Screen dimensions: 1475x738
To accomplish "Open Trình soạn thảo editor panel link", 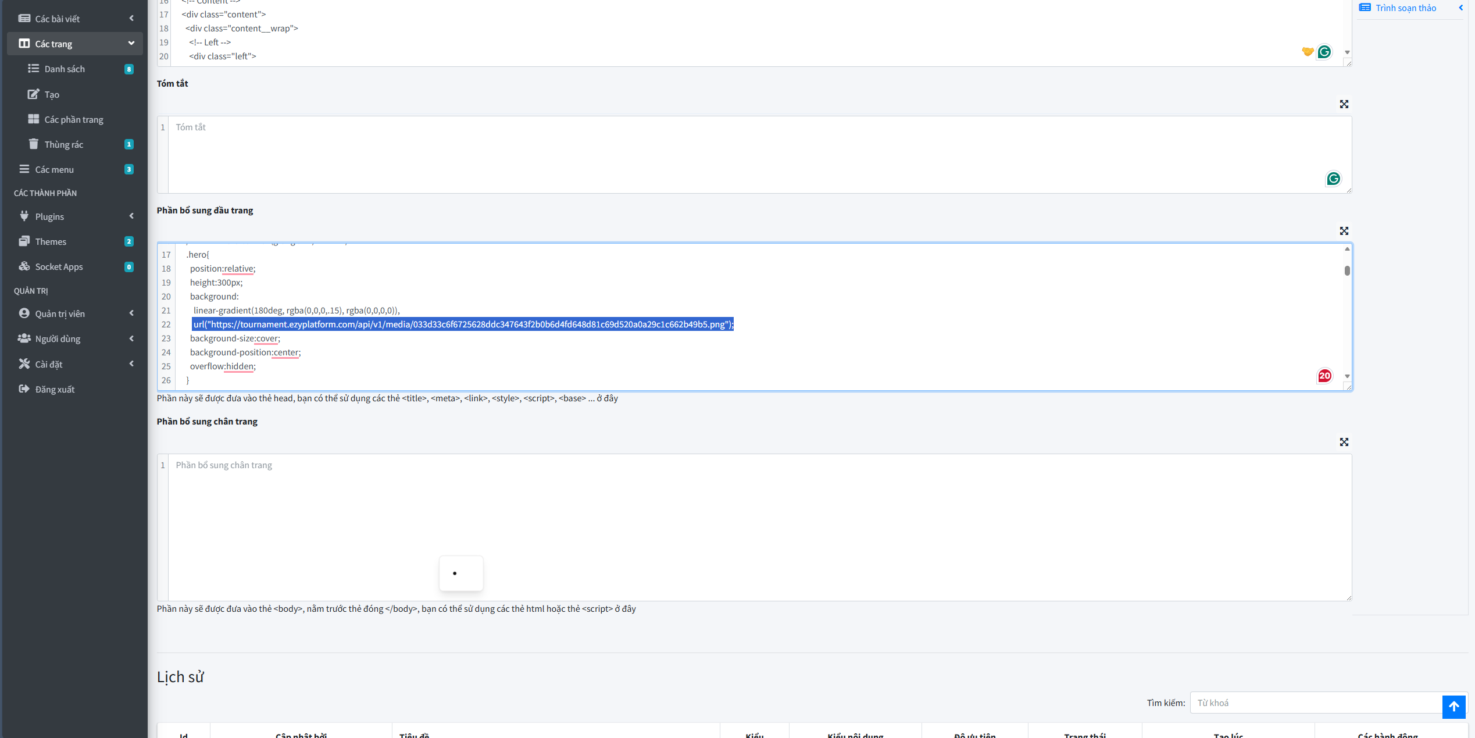I will coord(1405,8).
